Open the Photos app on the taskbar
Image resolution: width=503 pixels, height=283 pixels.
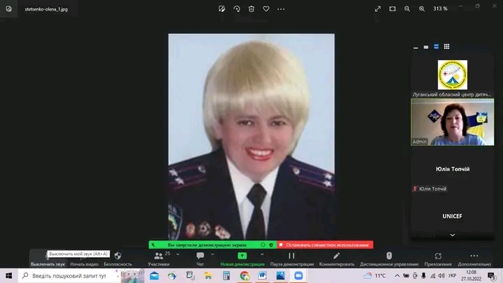[x=280, y=275]
